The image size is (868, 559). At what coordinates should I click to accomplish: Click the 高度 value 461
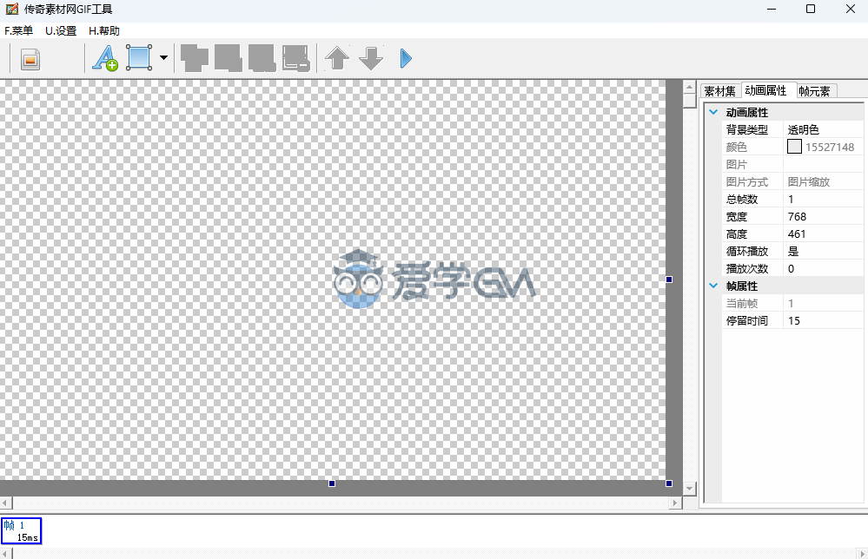797,233
